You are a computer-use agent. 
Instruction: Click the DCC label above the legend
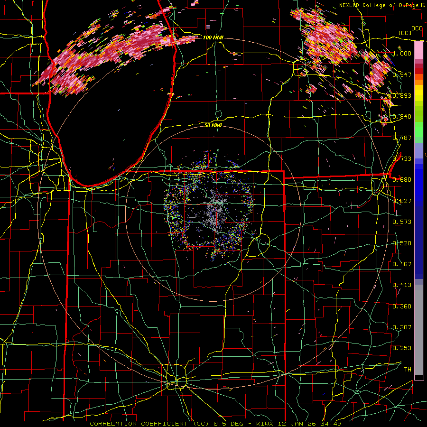point(417,28)
